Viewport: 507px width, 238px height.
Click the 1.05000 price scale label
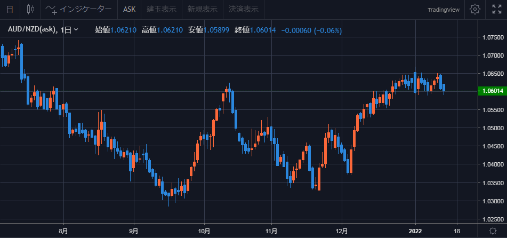pyautogui.click(x=493, y=128)
